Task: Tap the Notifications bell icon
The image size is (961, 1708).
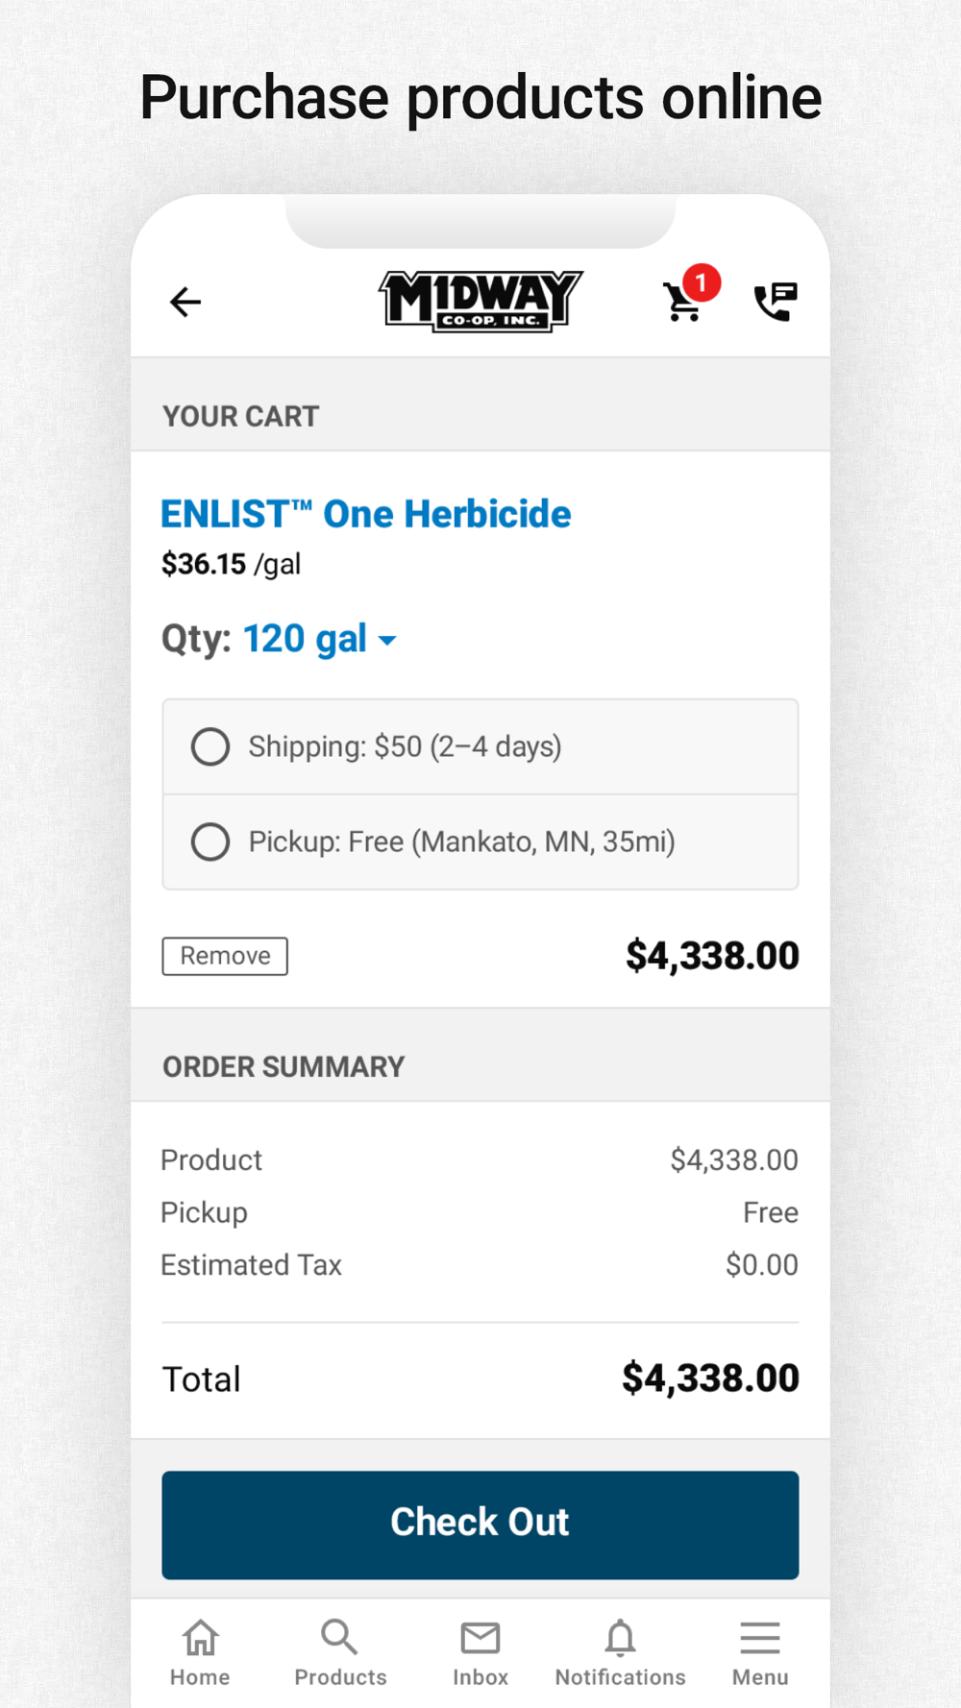Action: click(x=620, y=1638)
